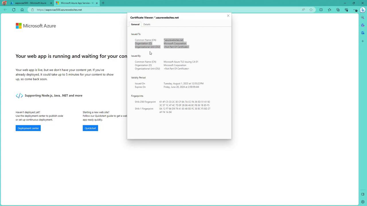The height and width of the screenshot is (206, 367).
Task: Open the browser home page icon
Action: (22, 10)
